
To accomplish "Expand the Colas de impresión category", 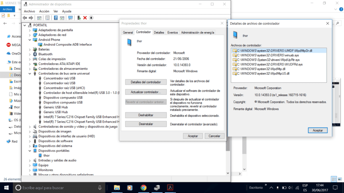I will [30, 59].
